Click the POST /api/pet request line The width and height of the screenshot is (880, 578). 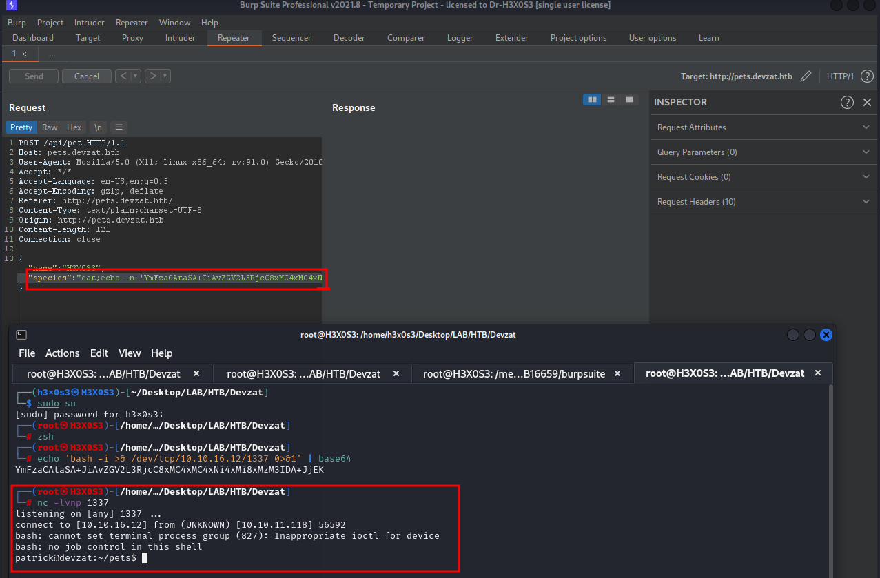pyautogui.click(x=72, y=143)
